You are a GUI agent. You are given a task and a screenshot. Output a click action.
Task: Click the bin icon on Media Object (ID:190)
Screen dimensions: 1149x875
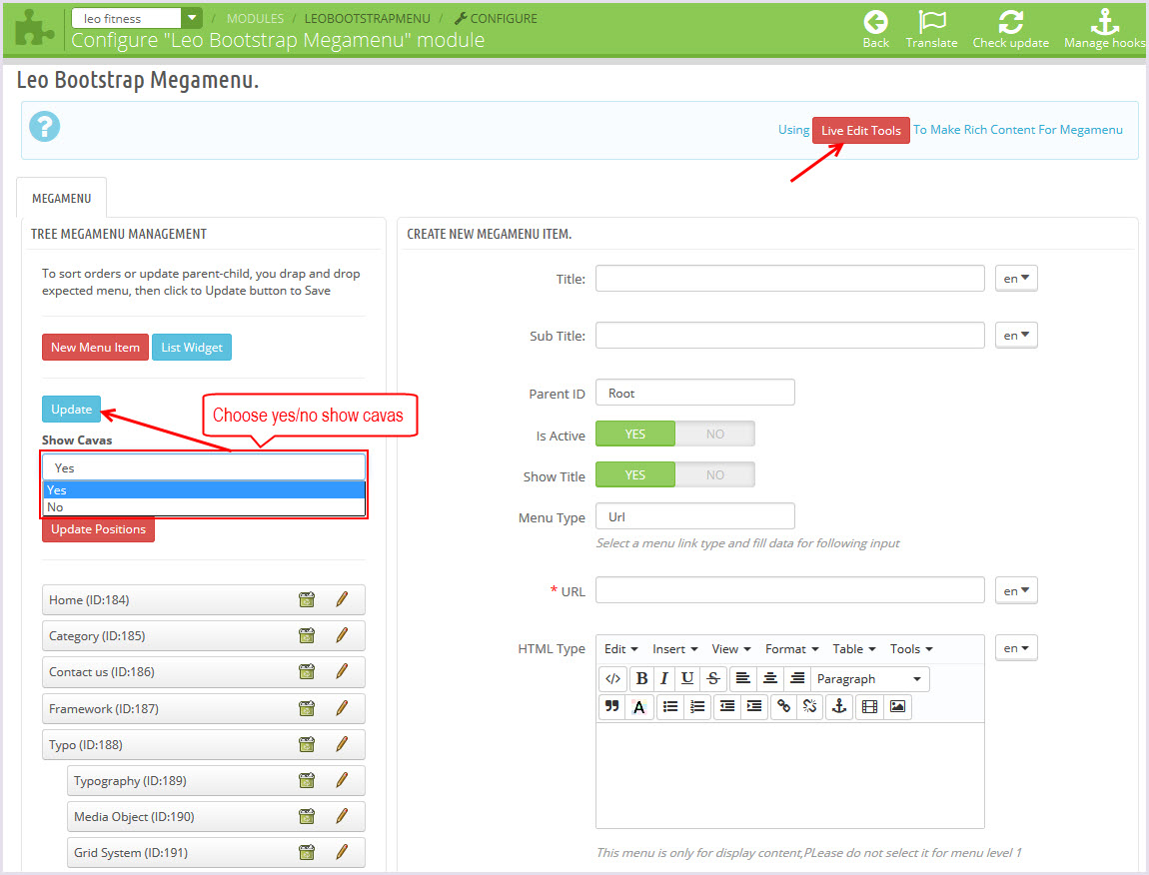tap(307, 816)
